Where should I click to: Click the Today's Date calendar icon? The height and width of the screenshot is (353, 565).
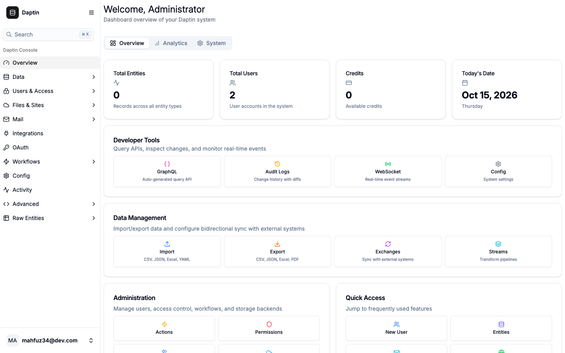[x=465, y=83]
